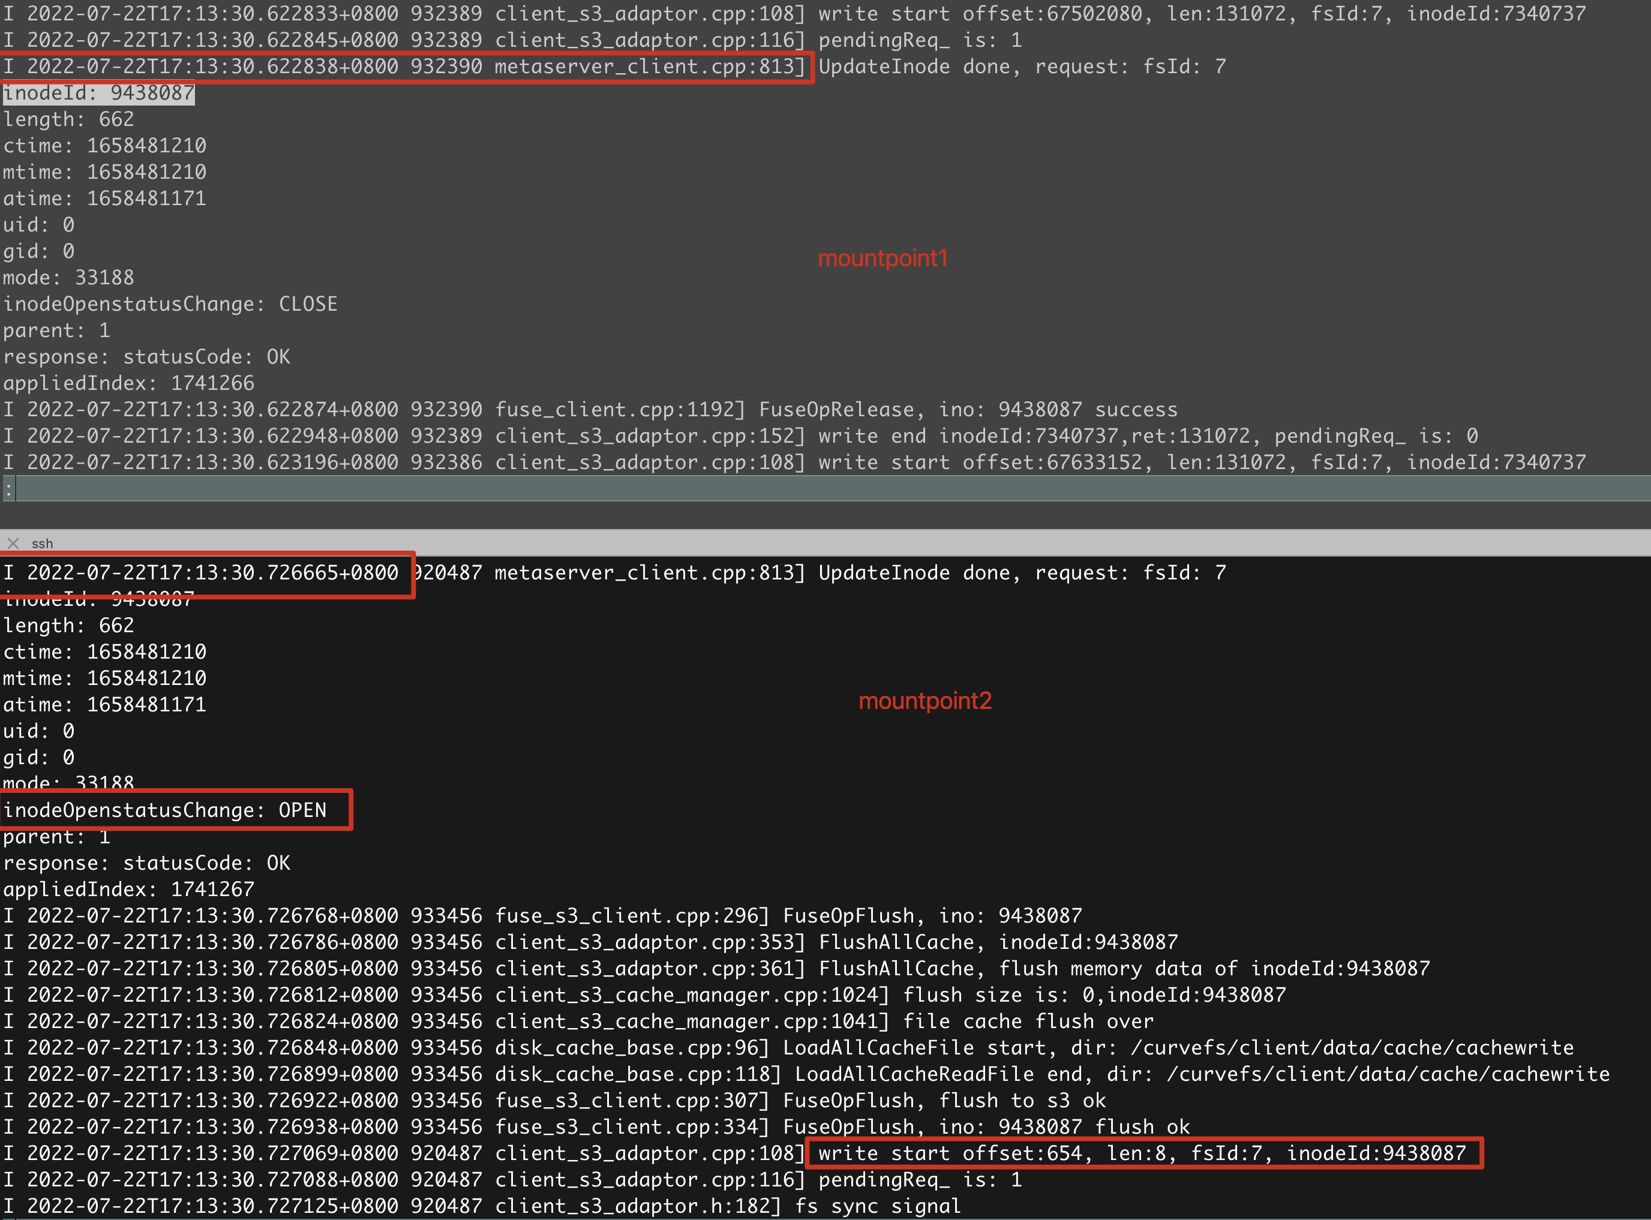Screen dimensions: 1651x1220
Task: Select the response: statusCode: OK line
Action: click(x=146, y=357)
